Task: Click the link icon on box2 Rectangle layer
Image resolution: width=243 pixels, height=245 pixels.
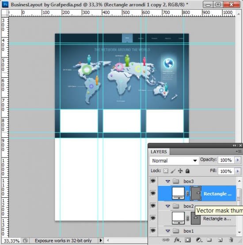Action: tap(187, 218)
